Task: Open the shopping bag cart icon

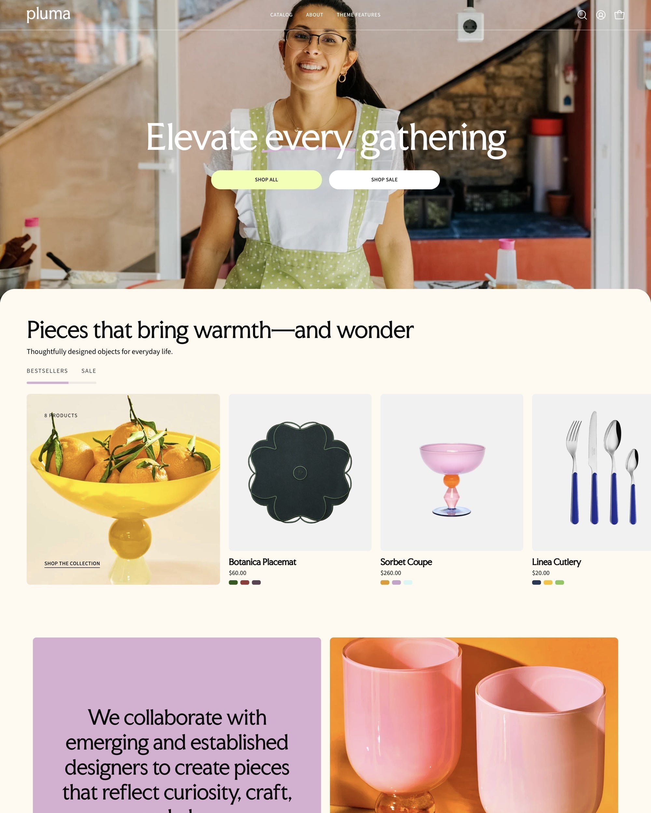Action: tap(619, 15)
